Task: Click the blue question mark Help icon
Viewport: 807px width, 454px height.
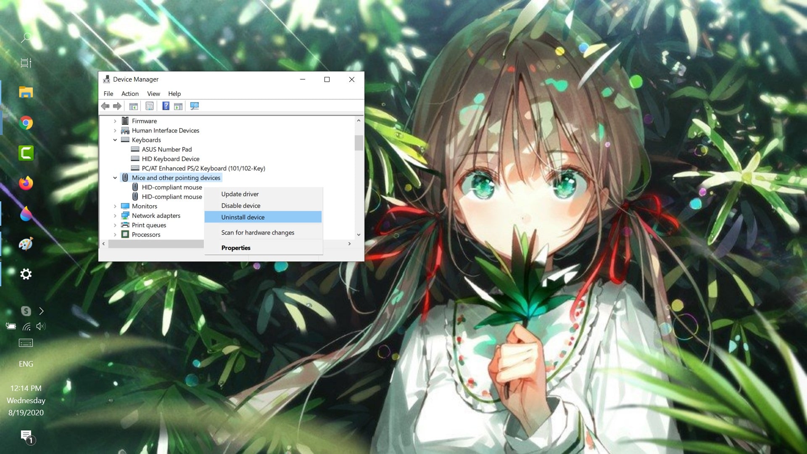Action: tap(166, 106)
